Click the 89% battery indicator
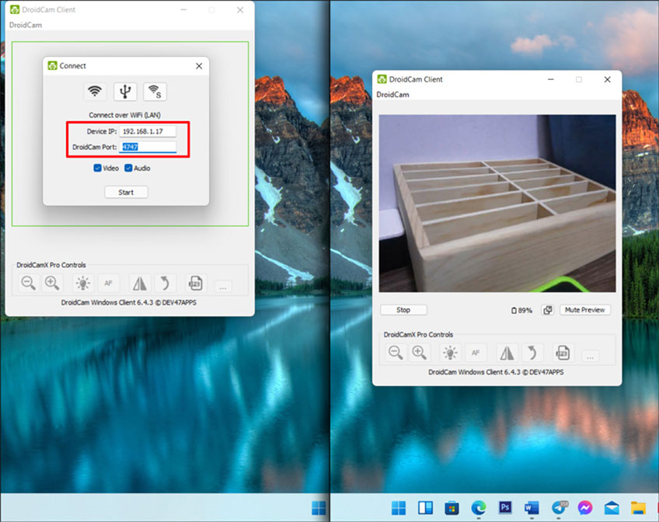The height and width of the screenshot is (522, 659). (x=522, y=311)
